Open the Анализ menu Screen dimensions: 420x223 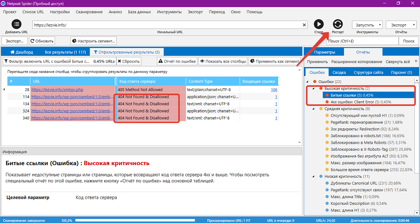[x=115, y=12]
